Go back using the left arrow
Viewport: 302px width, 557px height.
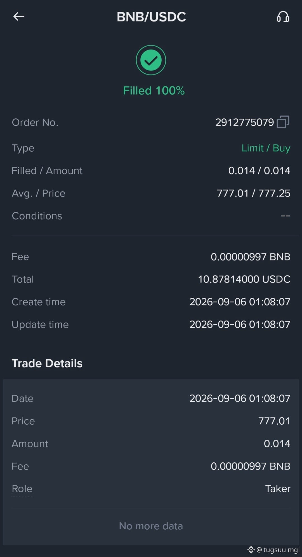pos(19,16)
